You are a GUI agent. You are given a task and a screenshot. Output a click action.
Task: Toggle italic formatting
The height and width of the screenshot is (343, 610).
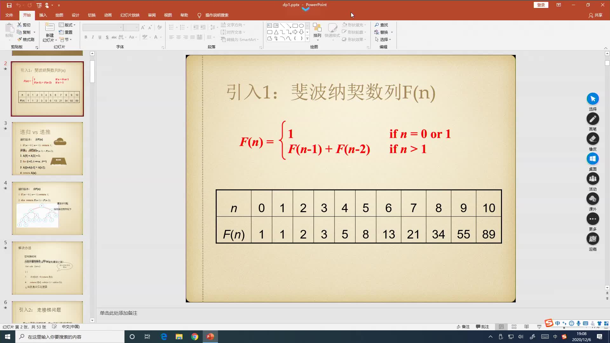[92, 37]
